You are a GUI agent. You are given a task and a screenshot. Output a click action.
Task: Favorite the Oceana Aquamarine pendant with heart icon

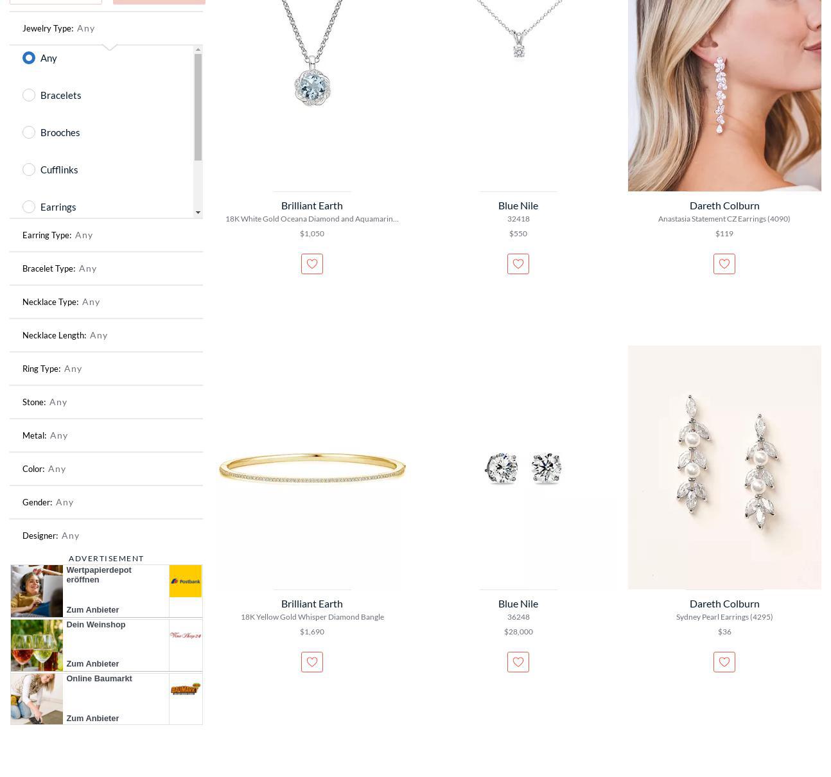pos(312,264)
